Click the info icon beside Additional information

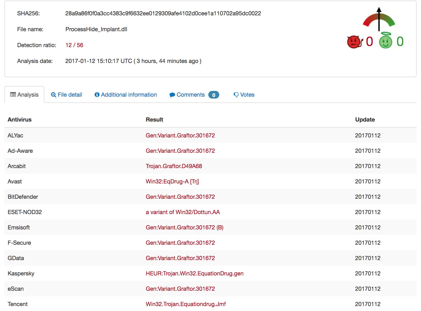pos(97,95)
